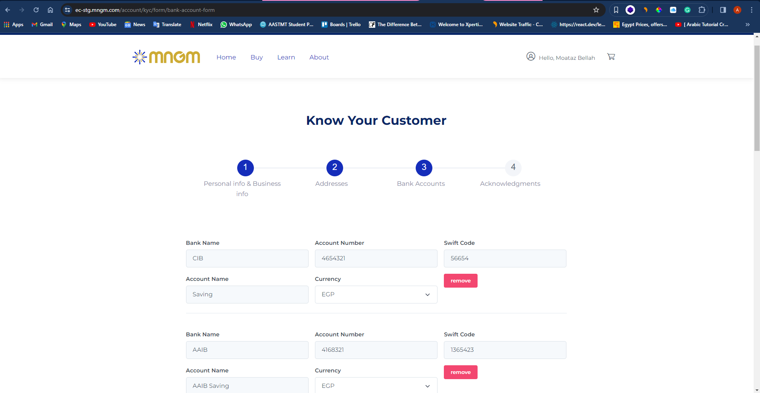Click the MNGM logo
The height and width of the screenshot is (393, 760).
click(166, 57)
